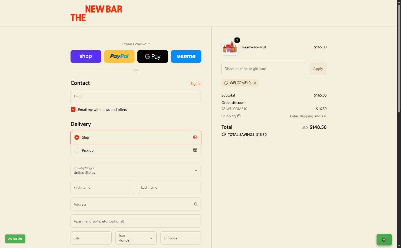
Task: Expand the State dropdown showing Florida
Action: pos(136,238)
